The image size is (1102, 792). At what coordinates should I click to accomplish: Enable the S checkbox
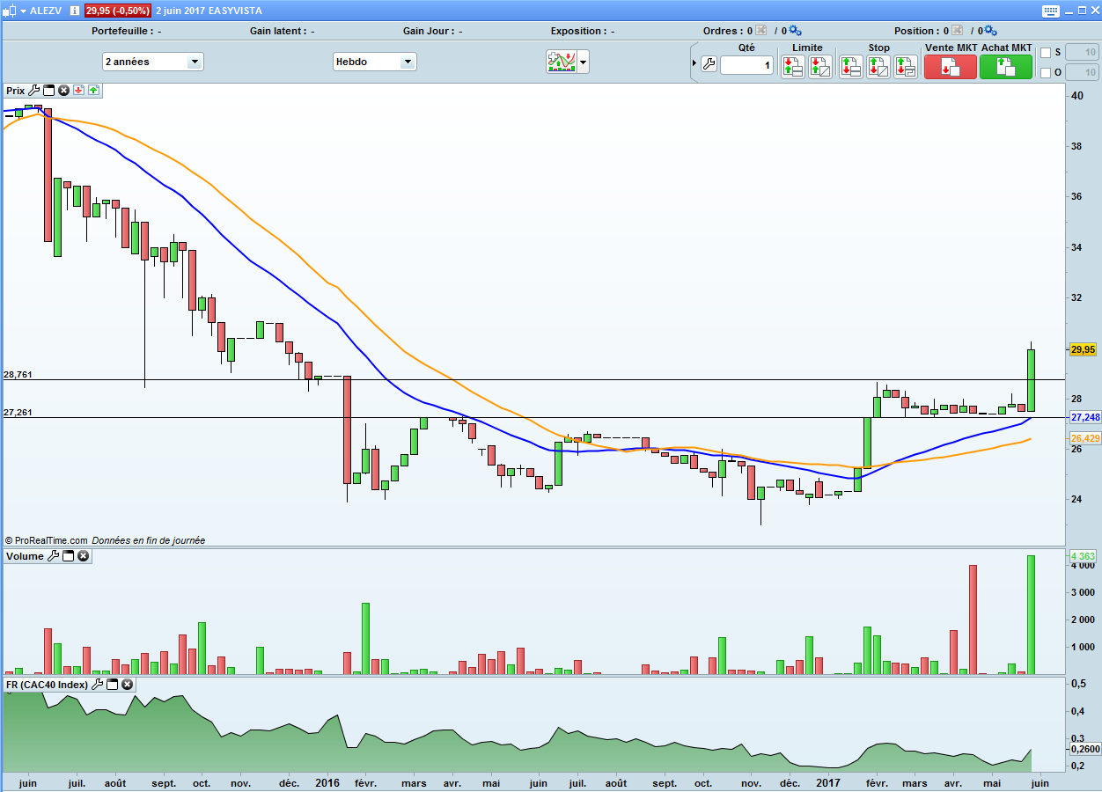point(1046,53)
